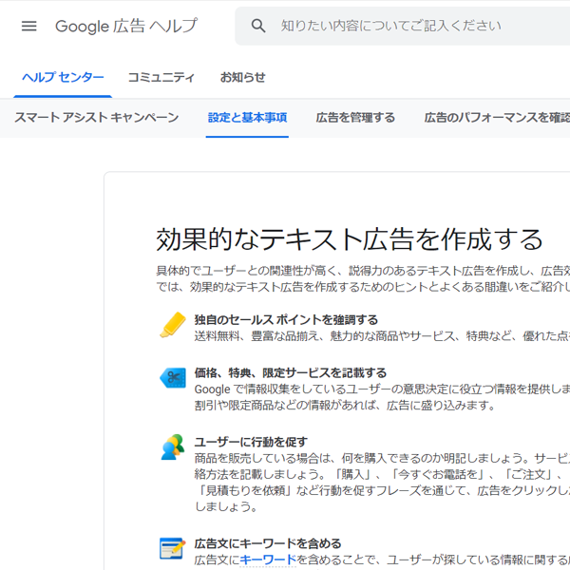This screenshot has width=570, height=570.
Task: Select 設定と基本事項 section tab
Action: click(x=247, y=118)
